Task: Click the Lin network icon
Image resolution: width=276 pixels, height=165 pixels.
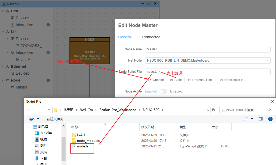Action: (8, 32)
